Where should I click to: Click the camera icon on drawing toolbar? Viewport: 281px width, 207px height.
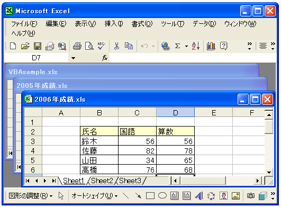[x=251, y=195]
